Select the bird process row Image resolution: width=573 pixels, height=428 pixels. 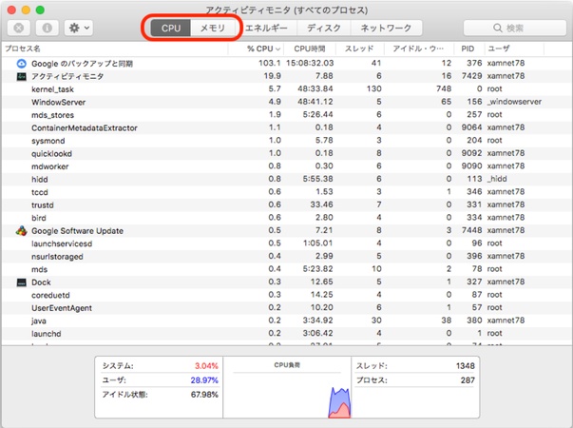(287, 218)
